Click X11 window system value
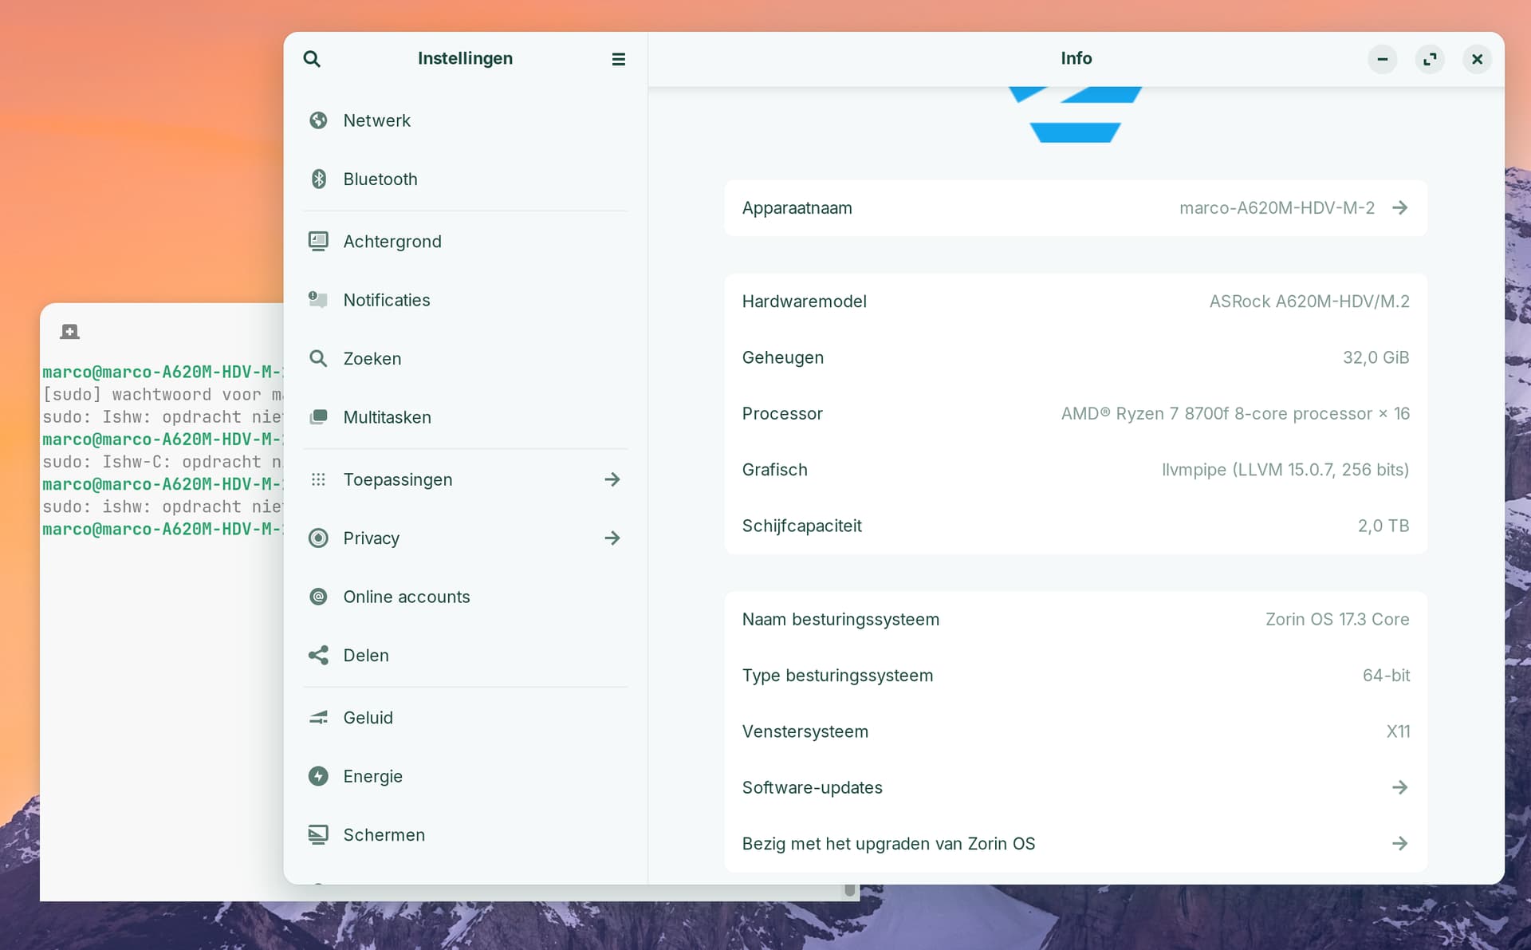The image size is (1531, 950). click(1397, 731)
